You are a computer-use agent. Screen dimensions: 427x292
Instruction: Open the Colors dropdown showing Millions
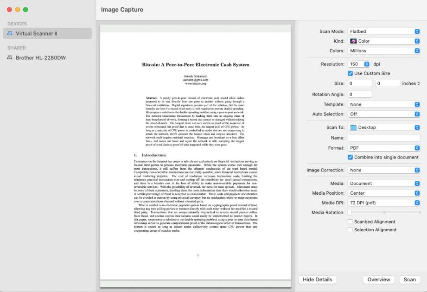384,51
